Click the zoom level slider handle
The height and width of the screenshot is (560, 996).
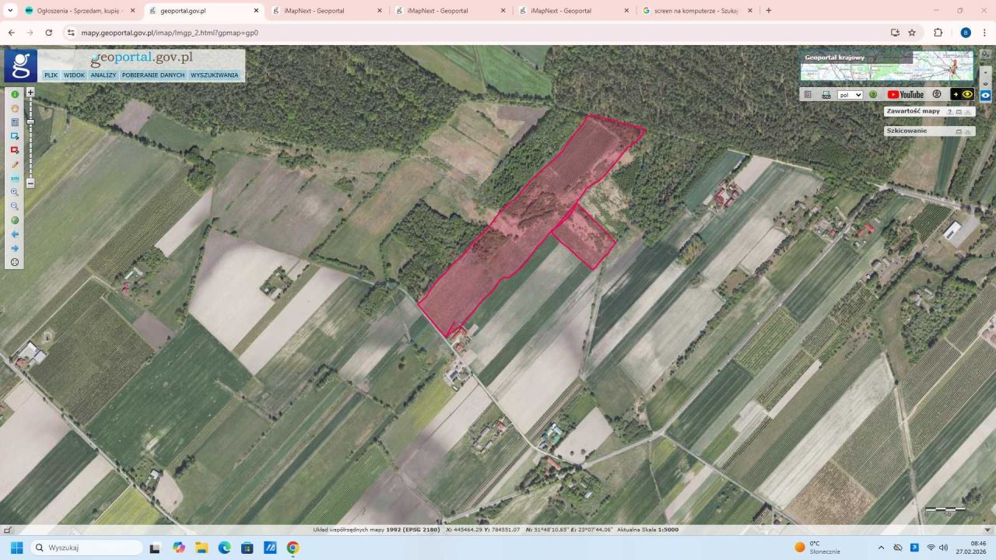tap(30, 122)
